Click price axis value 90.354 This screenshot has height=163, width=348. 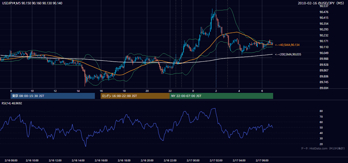coord(323,24)
